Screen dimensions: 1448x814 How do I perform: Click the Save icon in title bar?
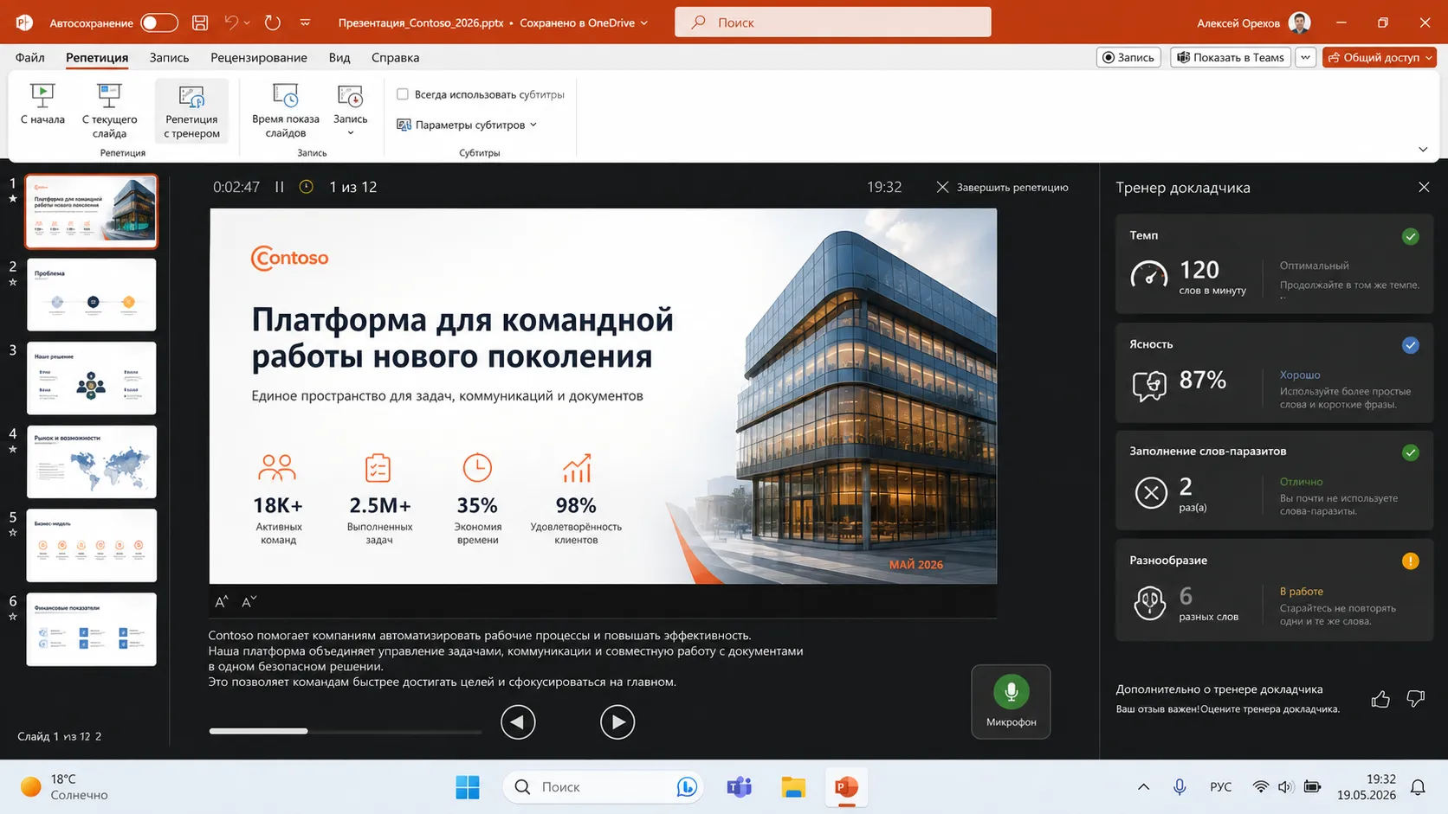(200, 22)
